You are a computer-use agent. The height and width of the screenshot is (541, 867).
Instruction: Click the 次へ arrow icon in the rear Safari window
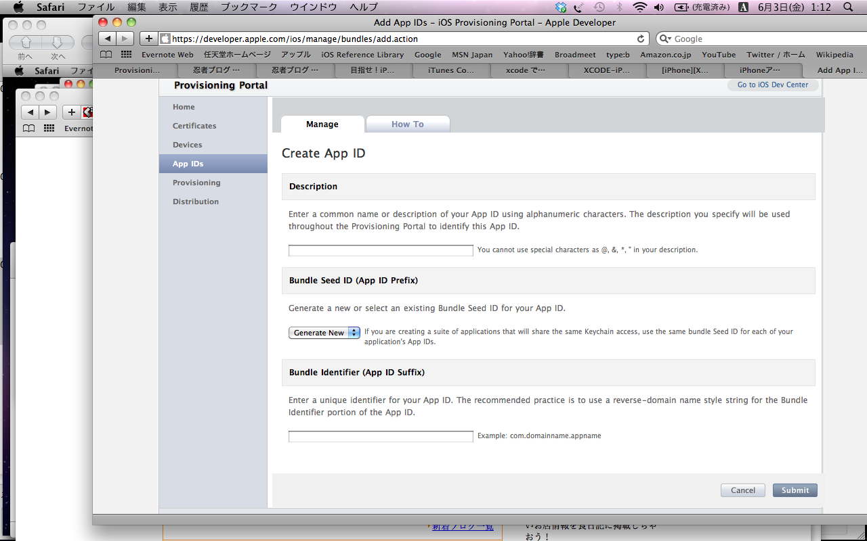58,43
